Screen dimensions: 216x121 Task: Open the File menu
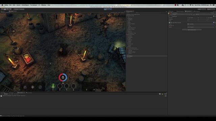coord(10,5)
